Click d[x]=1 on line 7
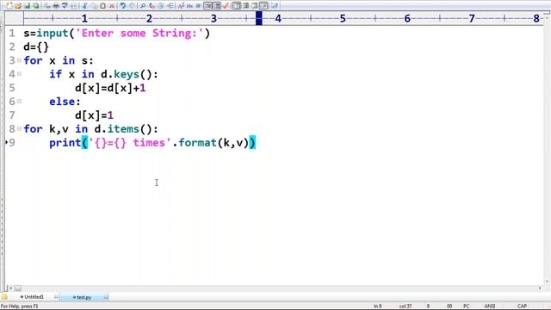The height and width of the screenshot is (310, 551). [94, 115]
